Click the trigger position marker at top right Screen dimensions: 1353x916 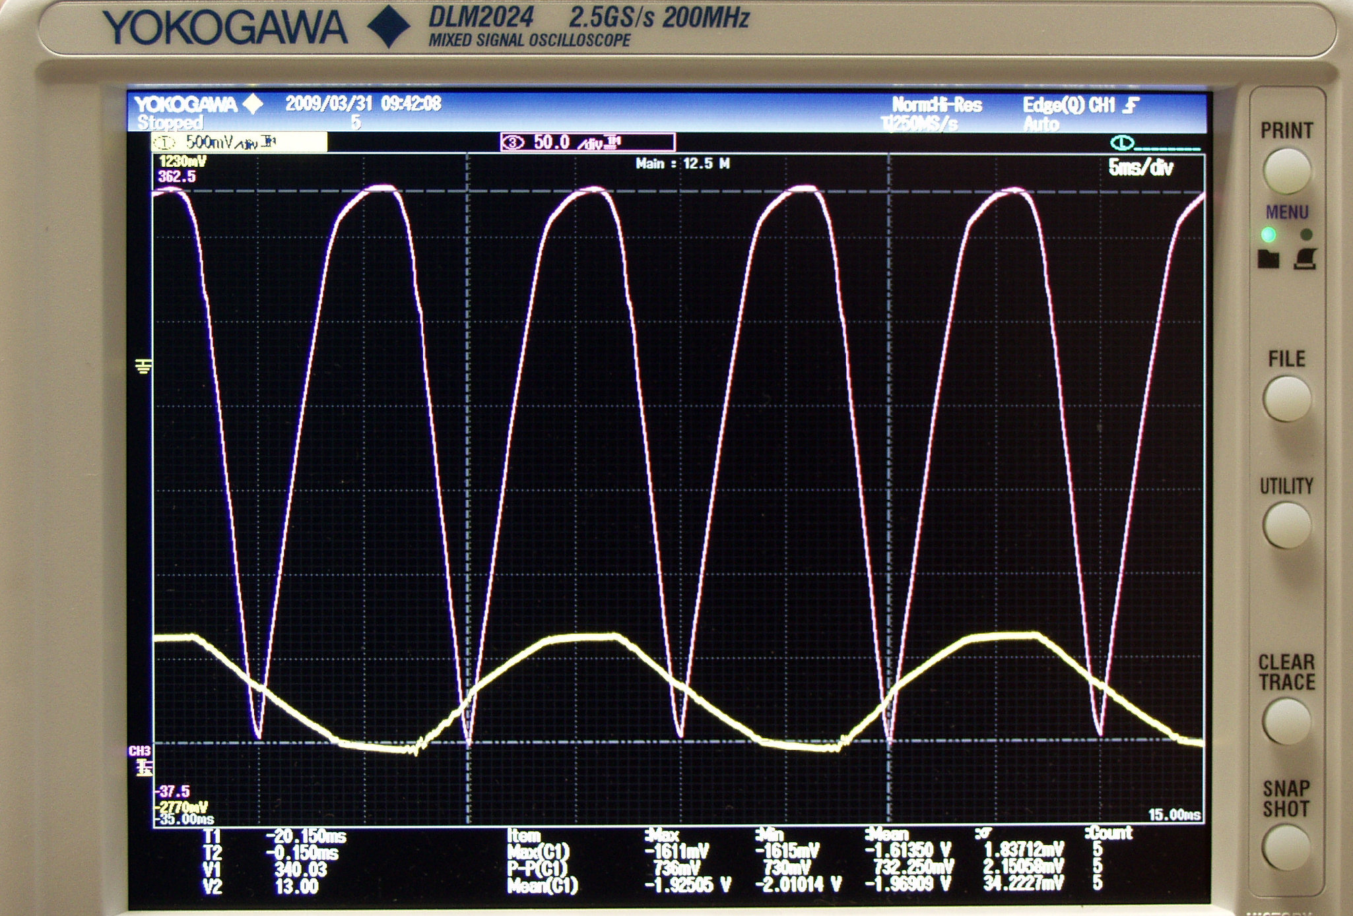(x=1121, y=142)
